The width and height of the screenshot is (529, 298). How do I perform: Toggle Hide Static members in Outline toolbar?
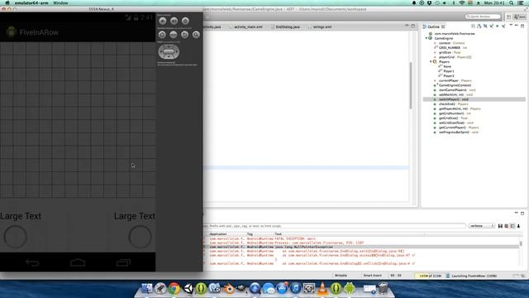pos(491,26)
